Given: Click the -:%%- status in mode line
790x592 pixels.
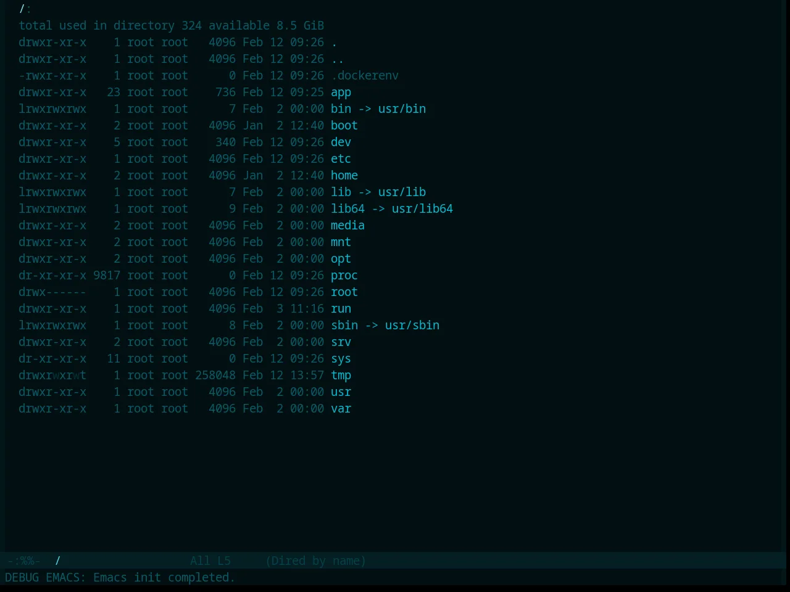Looking at the screenshot, I should (x=24, y=561).
